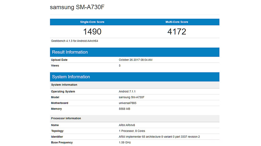This screenshot has width=261, height=146.
Task: Click the blue 'System Information' section header
Action: tap(135, 77)
